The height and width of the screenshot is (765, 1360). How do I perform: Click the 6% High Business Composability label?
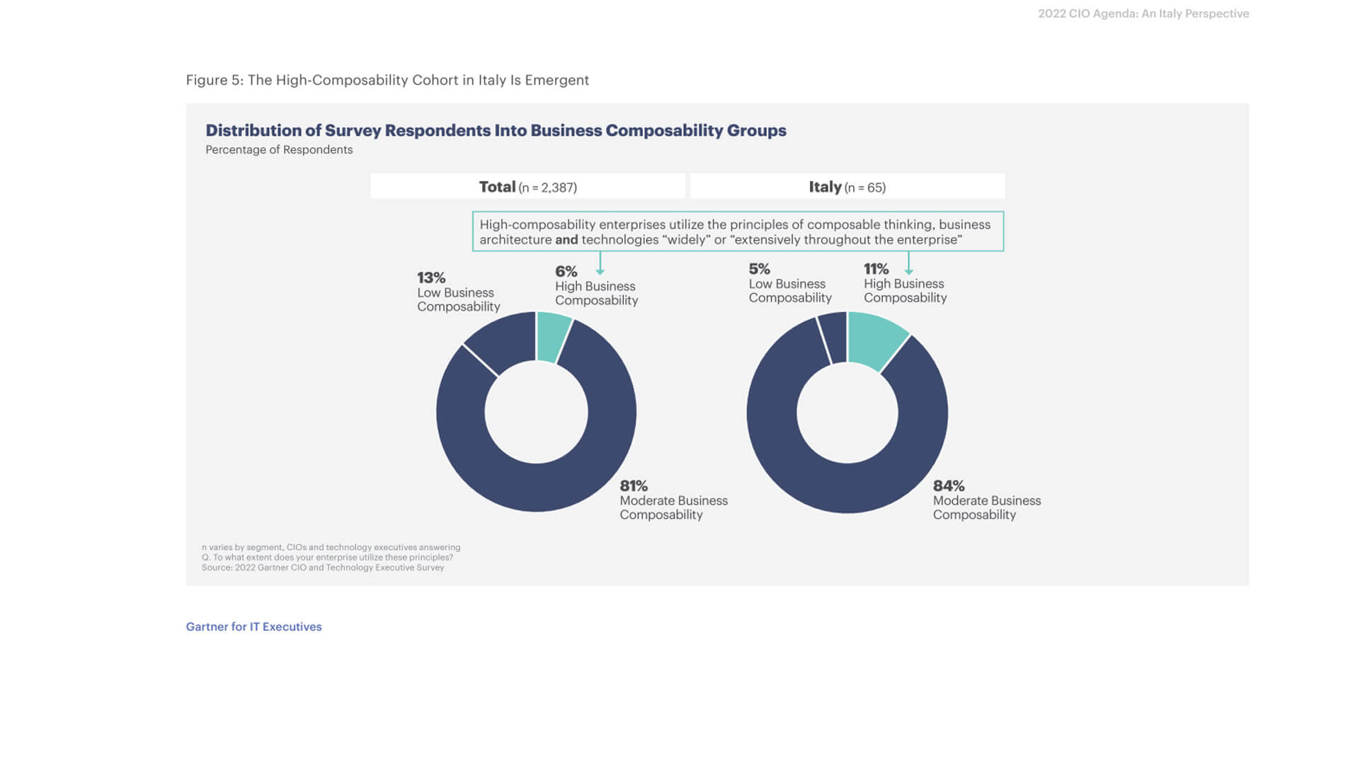tap(595, 286)
